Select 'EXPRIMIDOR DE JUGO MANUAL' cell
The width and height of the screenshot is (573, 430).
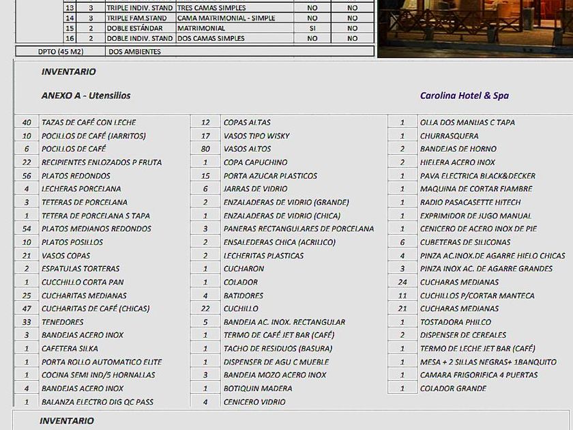point(475,216)
